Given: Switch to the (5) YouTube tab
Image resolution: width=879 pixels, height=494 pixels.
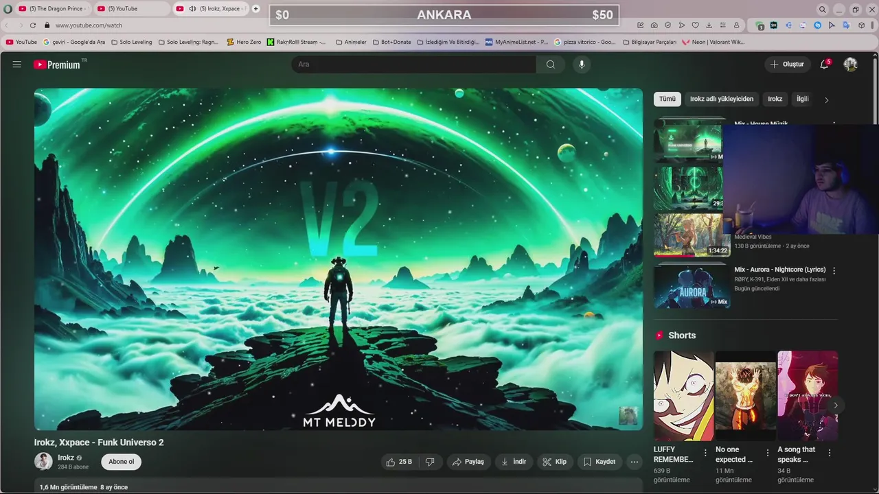Looking at the screenshot, I should coord(130,8).
